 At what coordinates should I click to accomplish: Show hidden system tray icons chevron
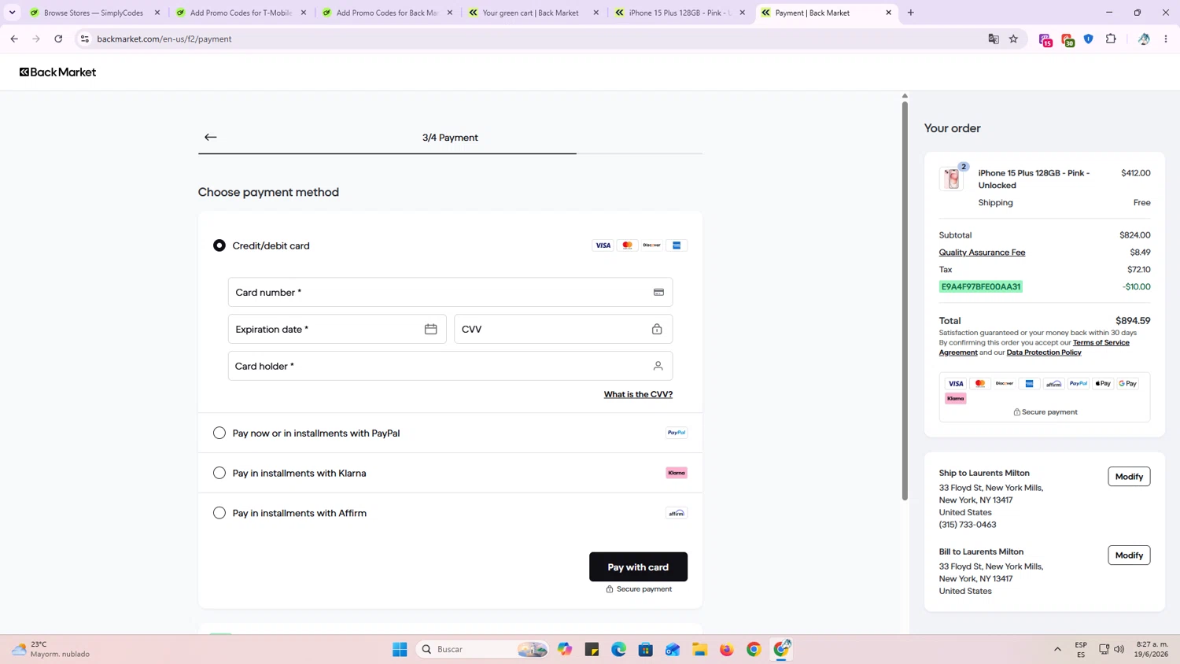pos(1057,649)
